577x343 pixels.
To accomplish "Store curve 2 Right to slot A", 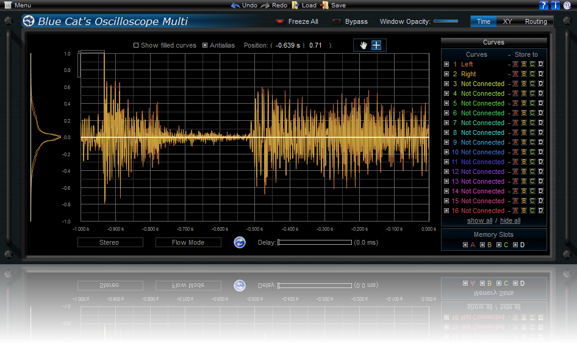I will pyautogui.click(x=515, y=74).
